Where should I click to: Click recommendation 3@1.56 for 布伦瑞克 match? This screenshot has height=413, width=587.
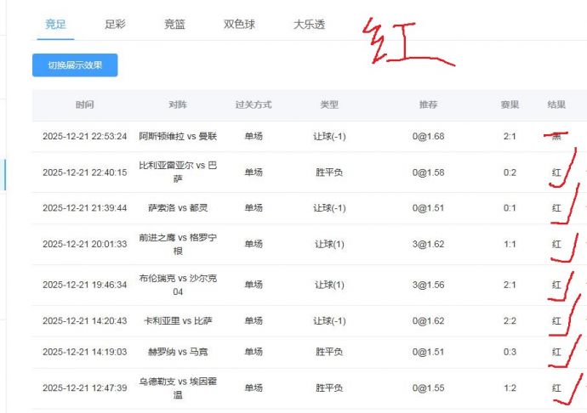point(428,286)
